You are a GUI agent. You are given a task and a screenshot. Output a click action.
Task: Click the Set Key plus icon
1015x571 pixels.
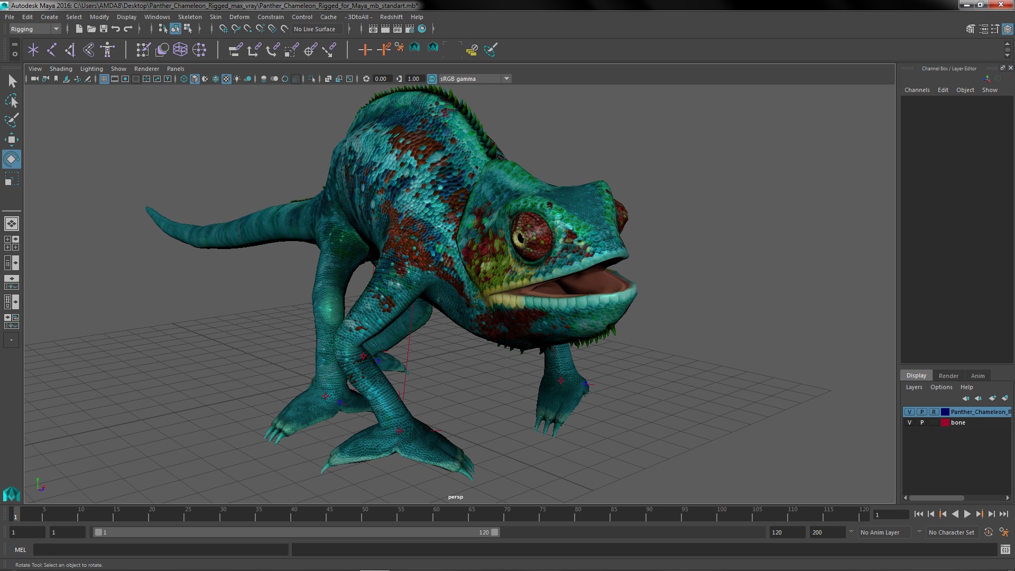pos(364,50)
